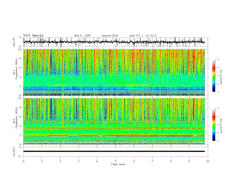Viewport: 234px width, 181px height.
Task: Click the ch.2 PSD color bar
Action: tap(214, 125)
